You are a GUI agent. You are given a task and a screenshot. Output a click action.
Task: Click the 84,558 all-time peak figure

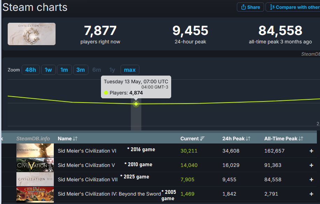click(280, 31)
